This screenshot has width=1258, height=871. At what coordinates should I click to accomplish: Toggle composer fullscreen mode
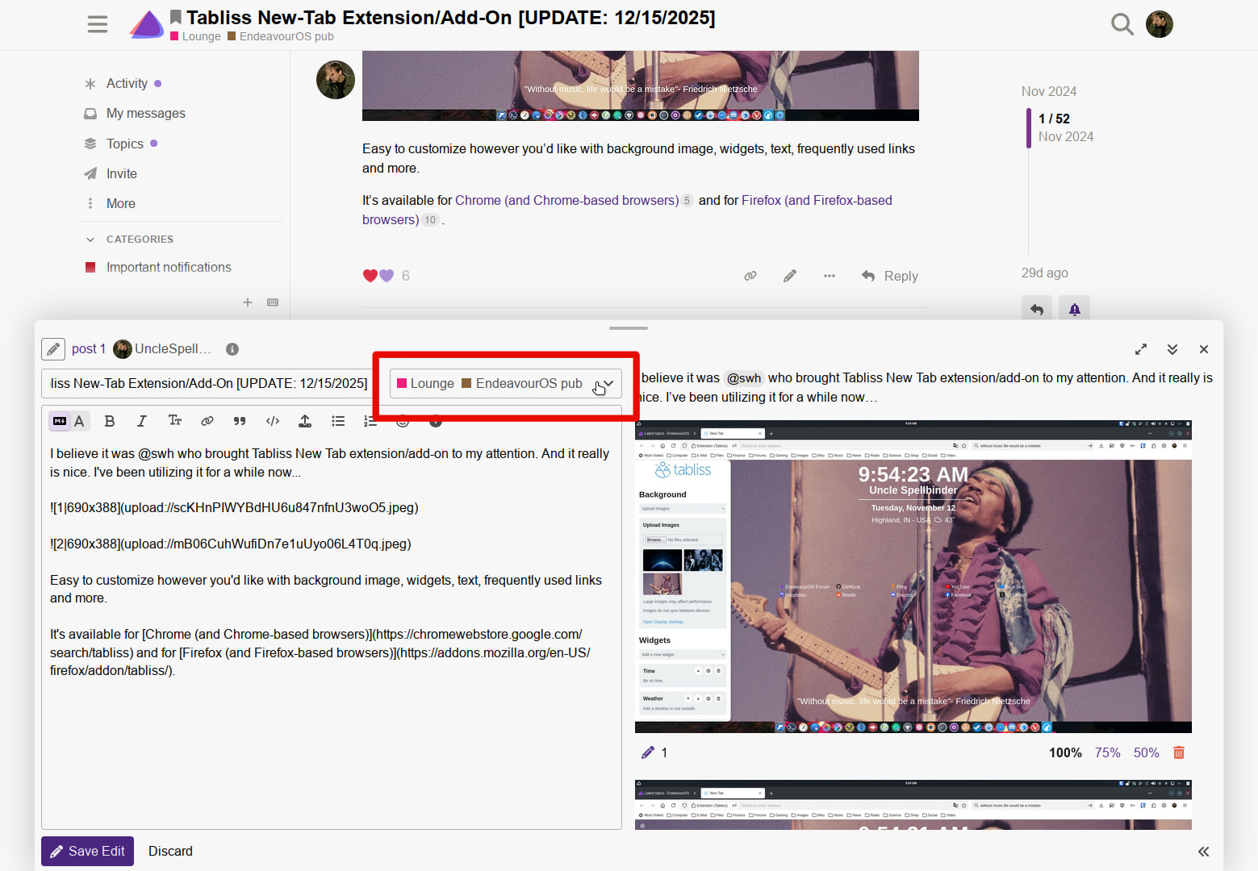tap(1141, 349)
